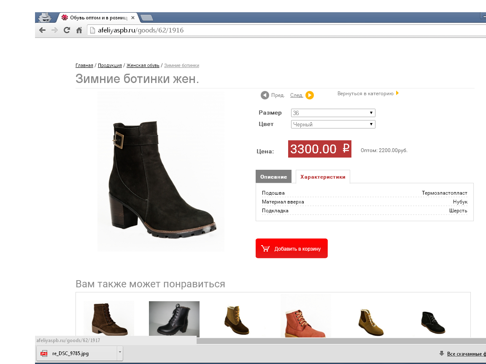Click the Нубук material value
This screenshot has width=486, height=364.
(x=460, y=202)
